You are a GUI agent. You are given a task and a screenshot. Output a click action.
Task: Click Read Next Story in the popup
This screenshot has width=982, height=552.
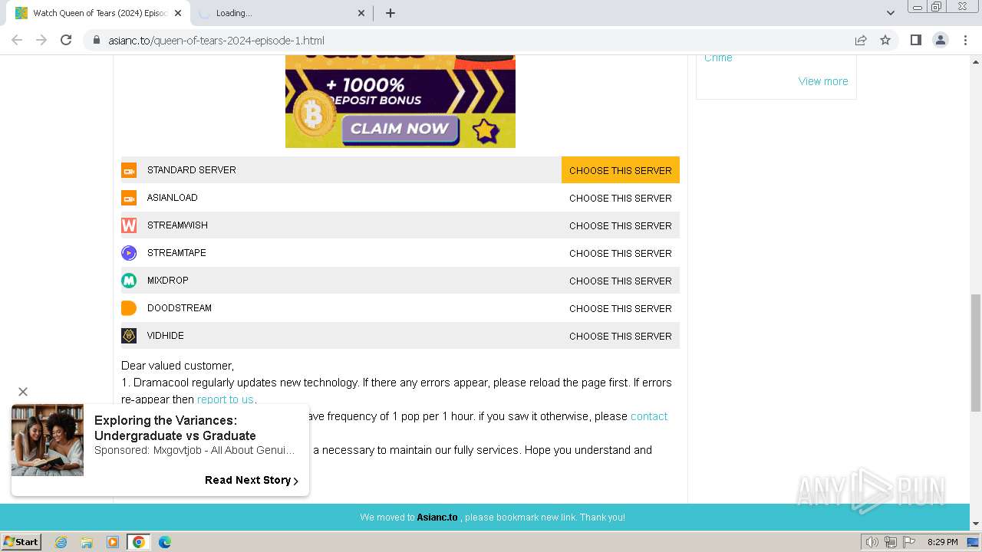[252, 480]
